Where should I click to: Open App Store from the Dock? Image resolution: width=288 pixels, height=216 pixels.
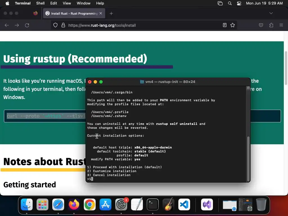(x=105, y=204)
